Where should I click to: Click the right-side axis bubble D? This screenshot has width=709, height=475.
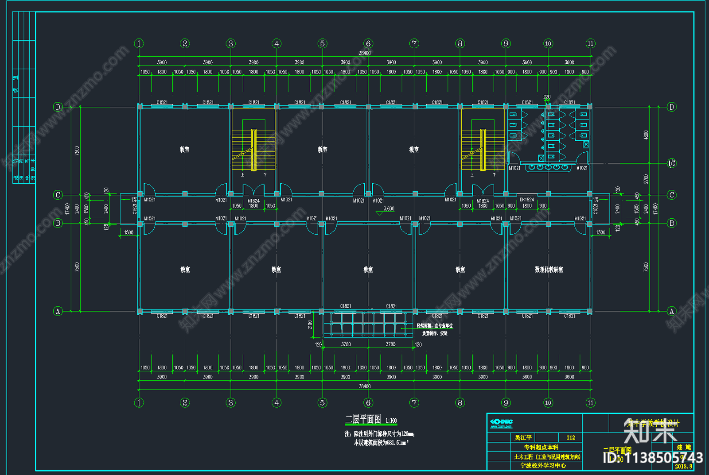pyautogui.click(x=672, y=107)
